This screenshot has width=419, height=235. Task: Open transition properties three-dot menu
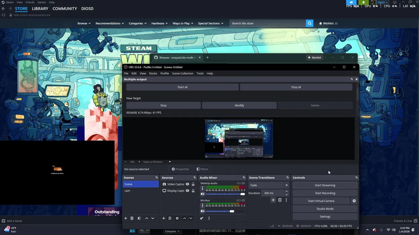click(x=286, y=200)
